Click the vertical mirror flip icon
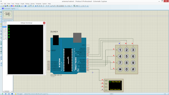The width and height of the screenshot is (169, 95). point(1,65)
